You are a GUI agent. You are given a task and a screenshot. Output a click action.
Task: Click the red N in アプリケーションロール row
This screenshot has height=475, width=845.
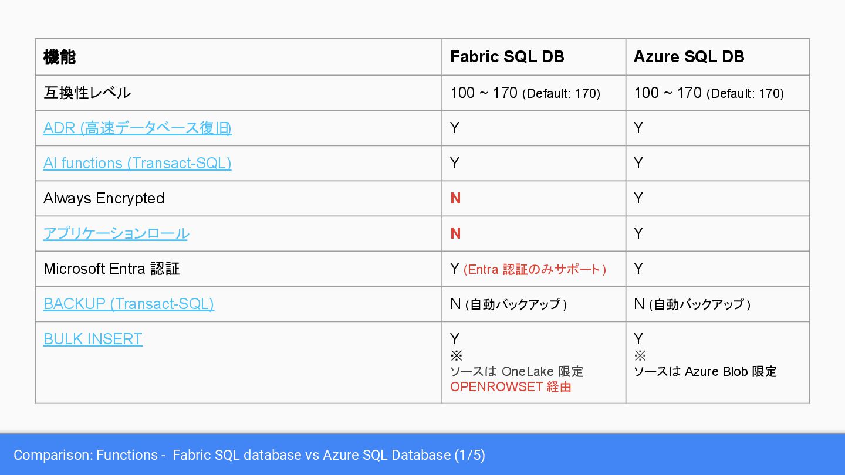point(455,233)
